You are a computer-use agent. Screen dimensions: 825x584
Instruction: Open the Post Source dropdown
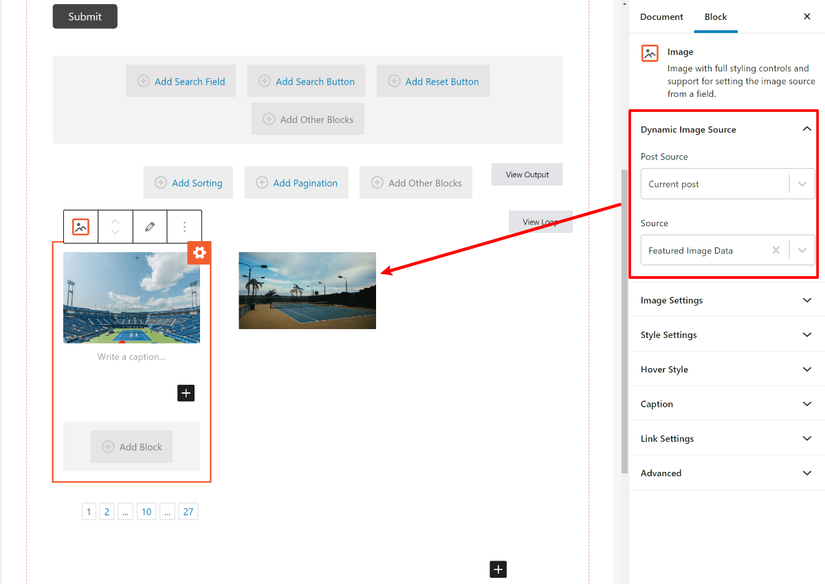tap(727, 184)
